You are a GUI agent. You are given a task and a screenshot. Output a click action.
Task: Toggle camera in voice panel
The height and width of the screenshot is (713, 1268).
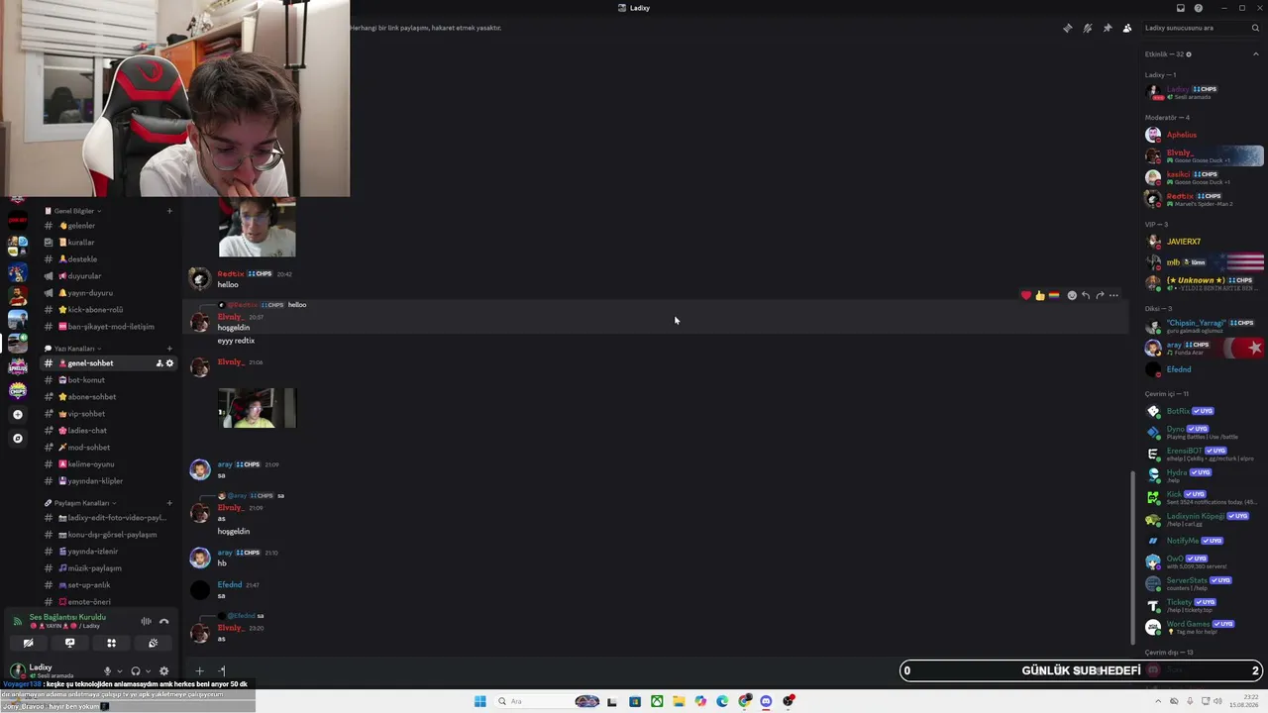[x=28, y=643]
